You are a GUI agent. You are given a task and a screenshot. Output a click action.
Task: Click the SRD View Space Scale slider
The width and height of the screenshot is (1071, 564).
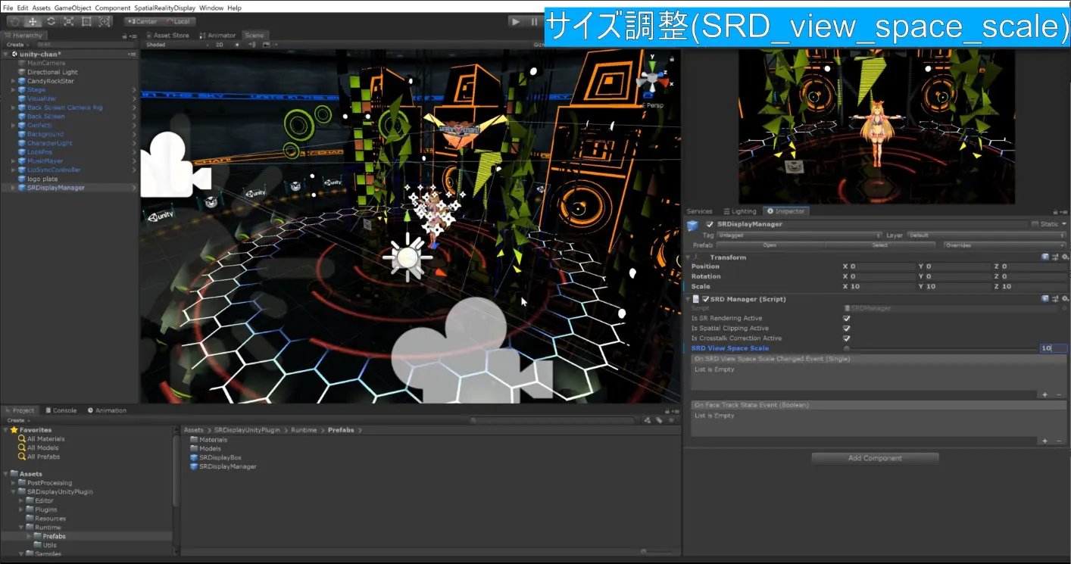pyautogui.click(x=941, y=348)
